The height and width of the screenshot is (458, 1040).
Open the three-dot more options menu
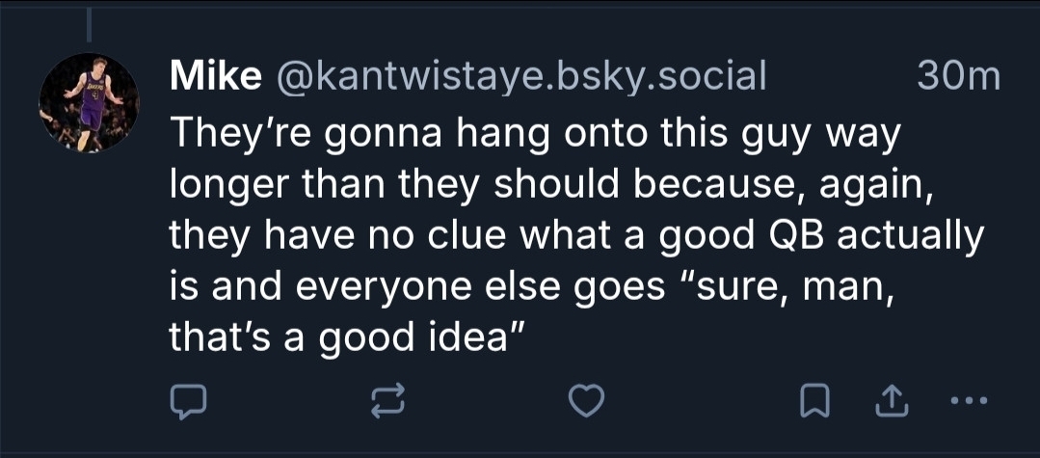click(x=971, y=403)
